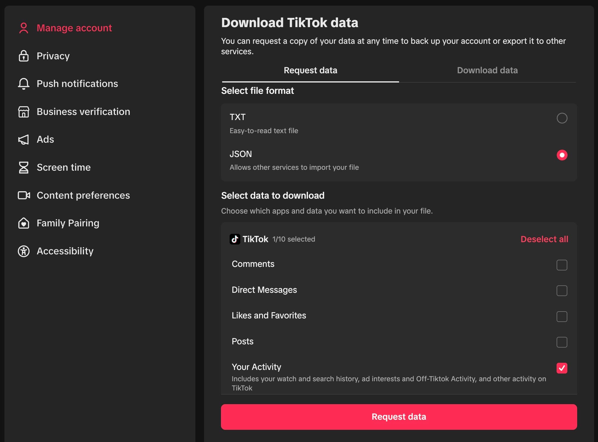The image size is (598, 442).
Task: Click the Deselect all link
Action: point(544,239)
